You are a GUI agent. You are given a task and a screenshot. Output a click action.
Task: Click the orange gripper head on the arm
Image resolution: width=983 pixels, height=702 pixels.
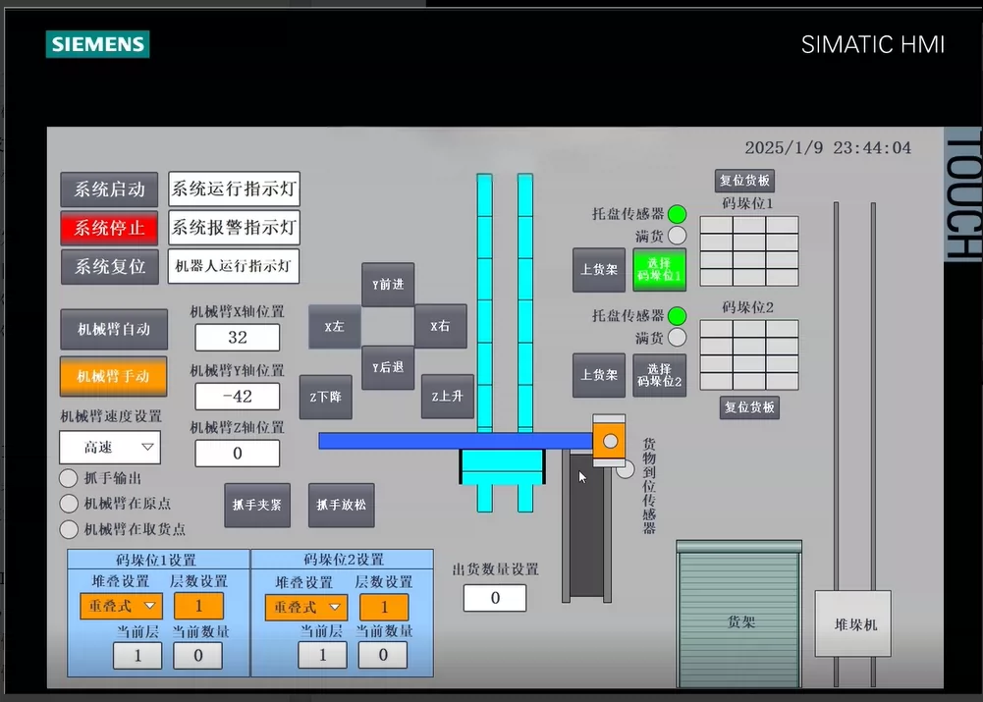pyautogui.click(x=610, y=441)
